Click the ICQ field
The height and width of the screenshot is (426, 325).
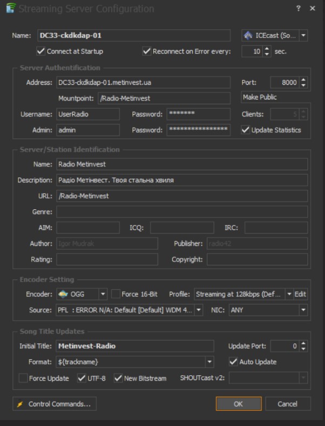point(182,228)
